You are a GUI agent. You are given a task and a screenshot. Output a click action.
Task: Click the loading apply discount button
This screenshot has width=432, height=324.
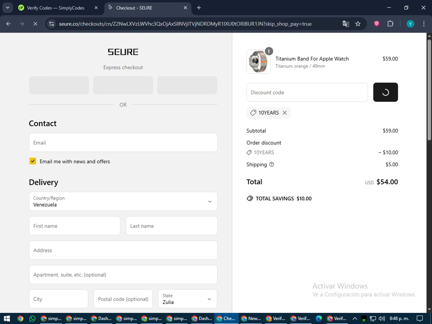[x=385, y=92]
